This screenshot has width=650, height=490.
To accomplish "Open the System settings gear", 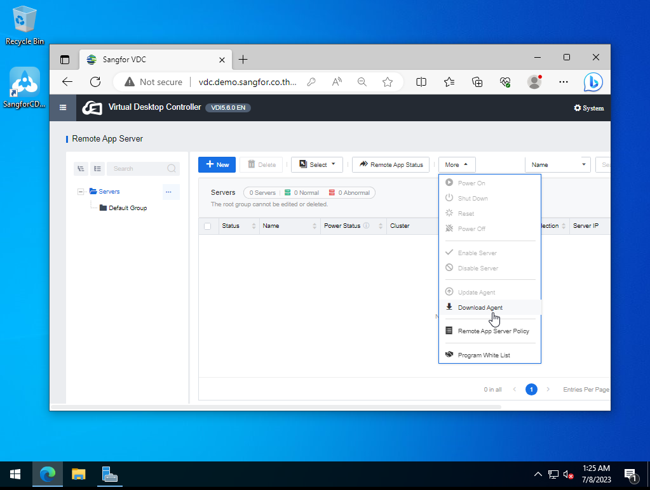I will point(588,108).
